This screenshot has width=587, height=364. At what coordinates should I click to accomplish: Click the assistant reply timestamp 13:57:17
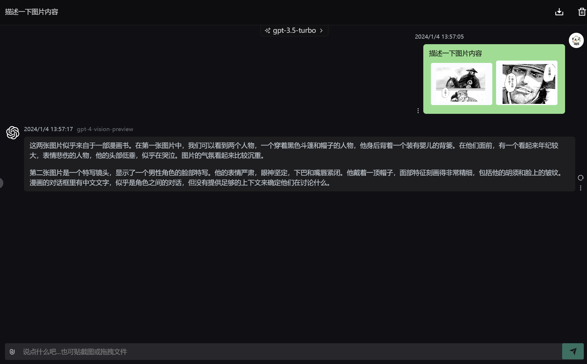tap(48, 129)
